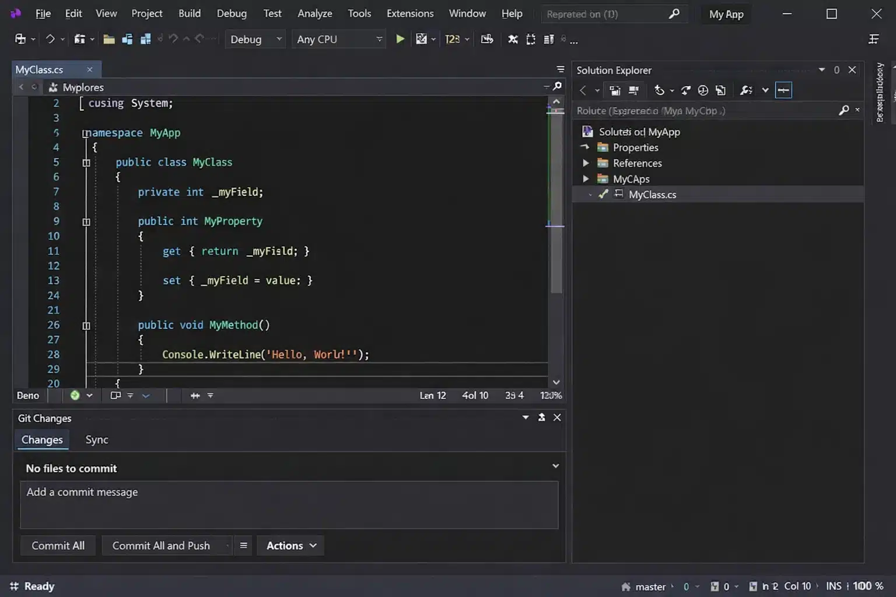Viewport: 896px width, 597px height.
Task: Open the search icon in the code editor
Action: tap(557, 86)
